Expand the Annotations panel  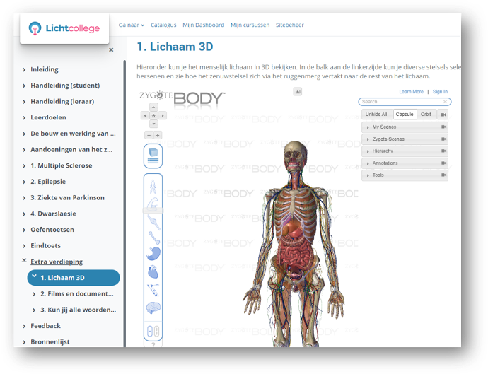[x=405, y=163]
